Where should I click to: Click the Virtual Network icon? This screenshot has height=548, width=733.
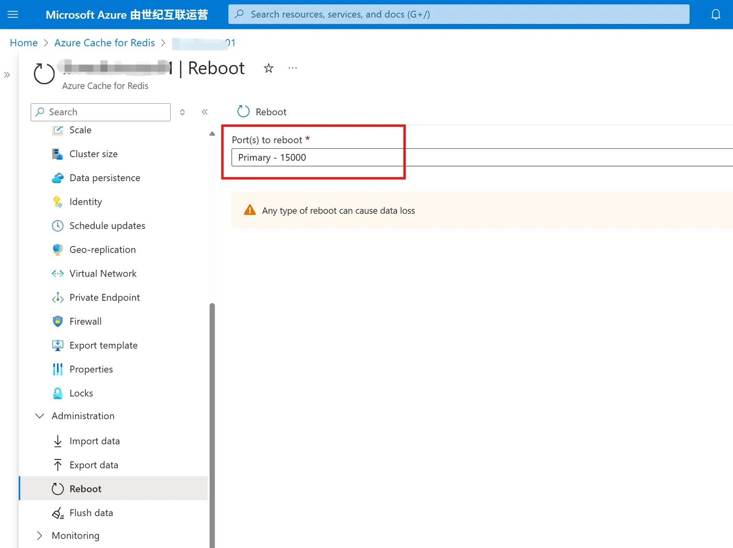(x=58, y=273)
